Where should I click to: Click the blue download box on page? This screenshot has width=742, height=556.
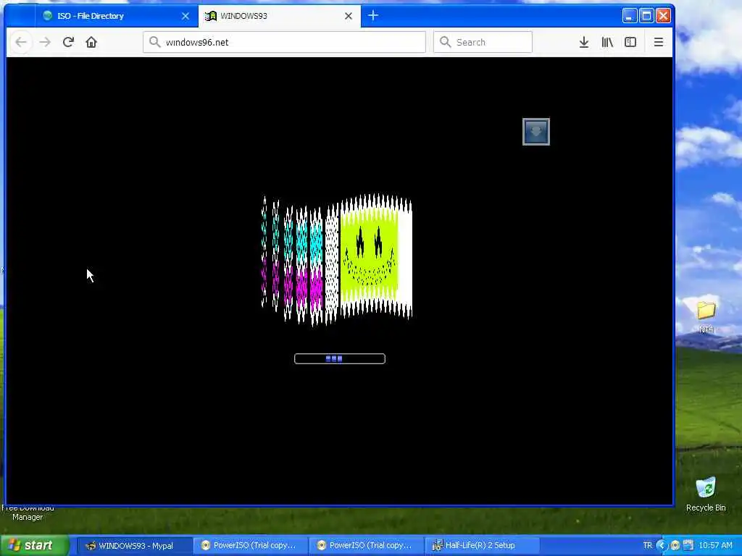(x=536, y=132)
